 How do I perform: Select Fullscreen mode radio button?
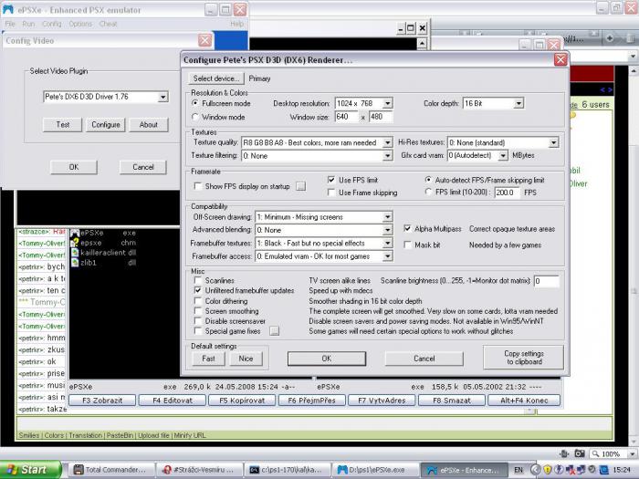tap(195, 103)
